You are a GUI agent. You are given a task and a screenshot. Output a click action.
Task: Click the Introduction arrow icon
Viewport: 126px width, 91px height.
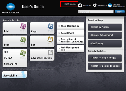click(x=80, y=6)
